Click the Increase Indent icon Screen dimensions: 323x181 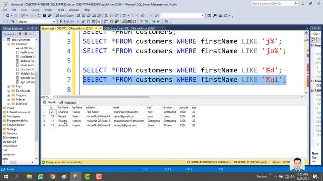pos(159,21)
